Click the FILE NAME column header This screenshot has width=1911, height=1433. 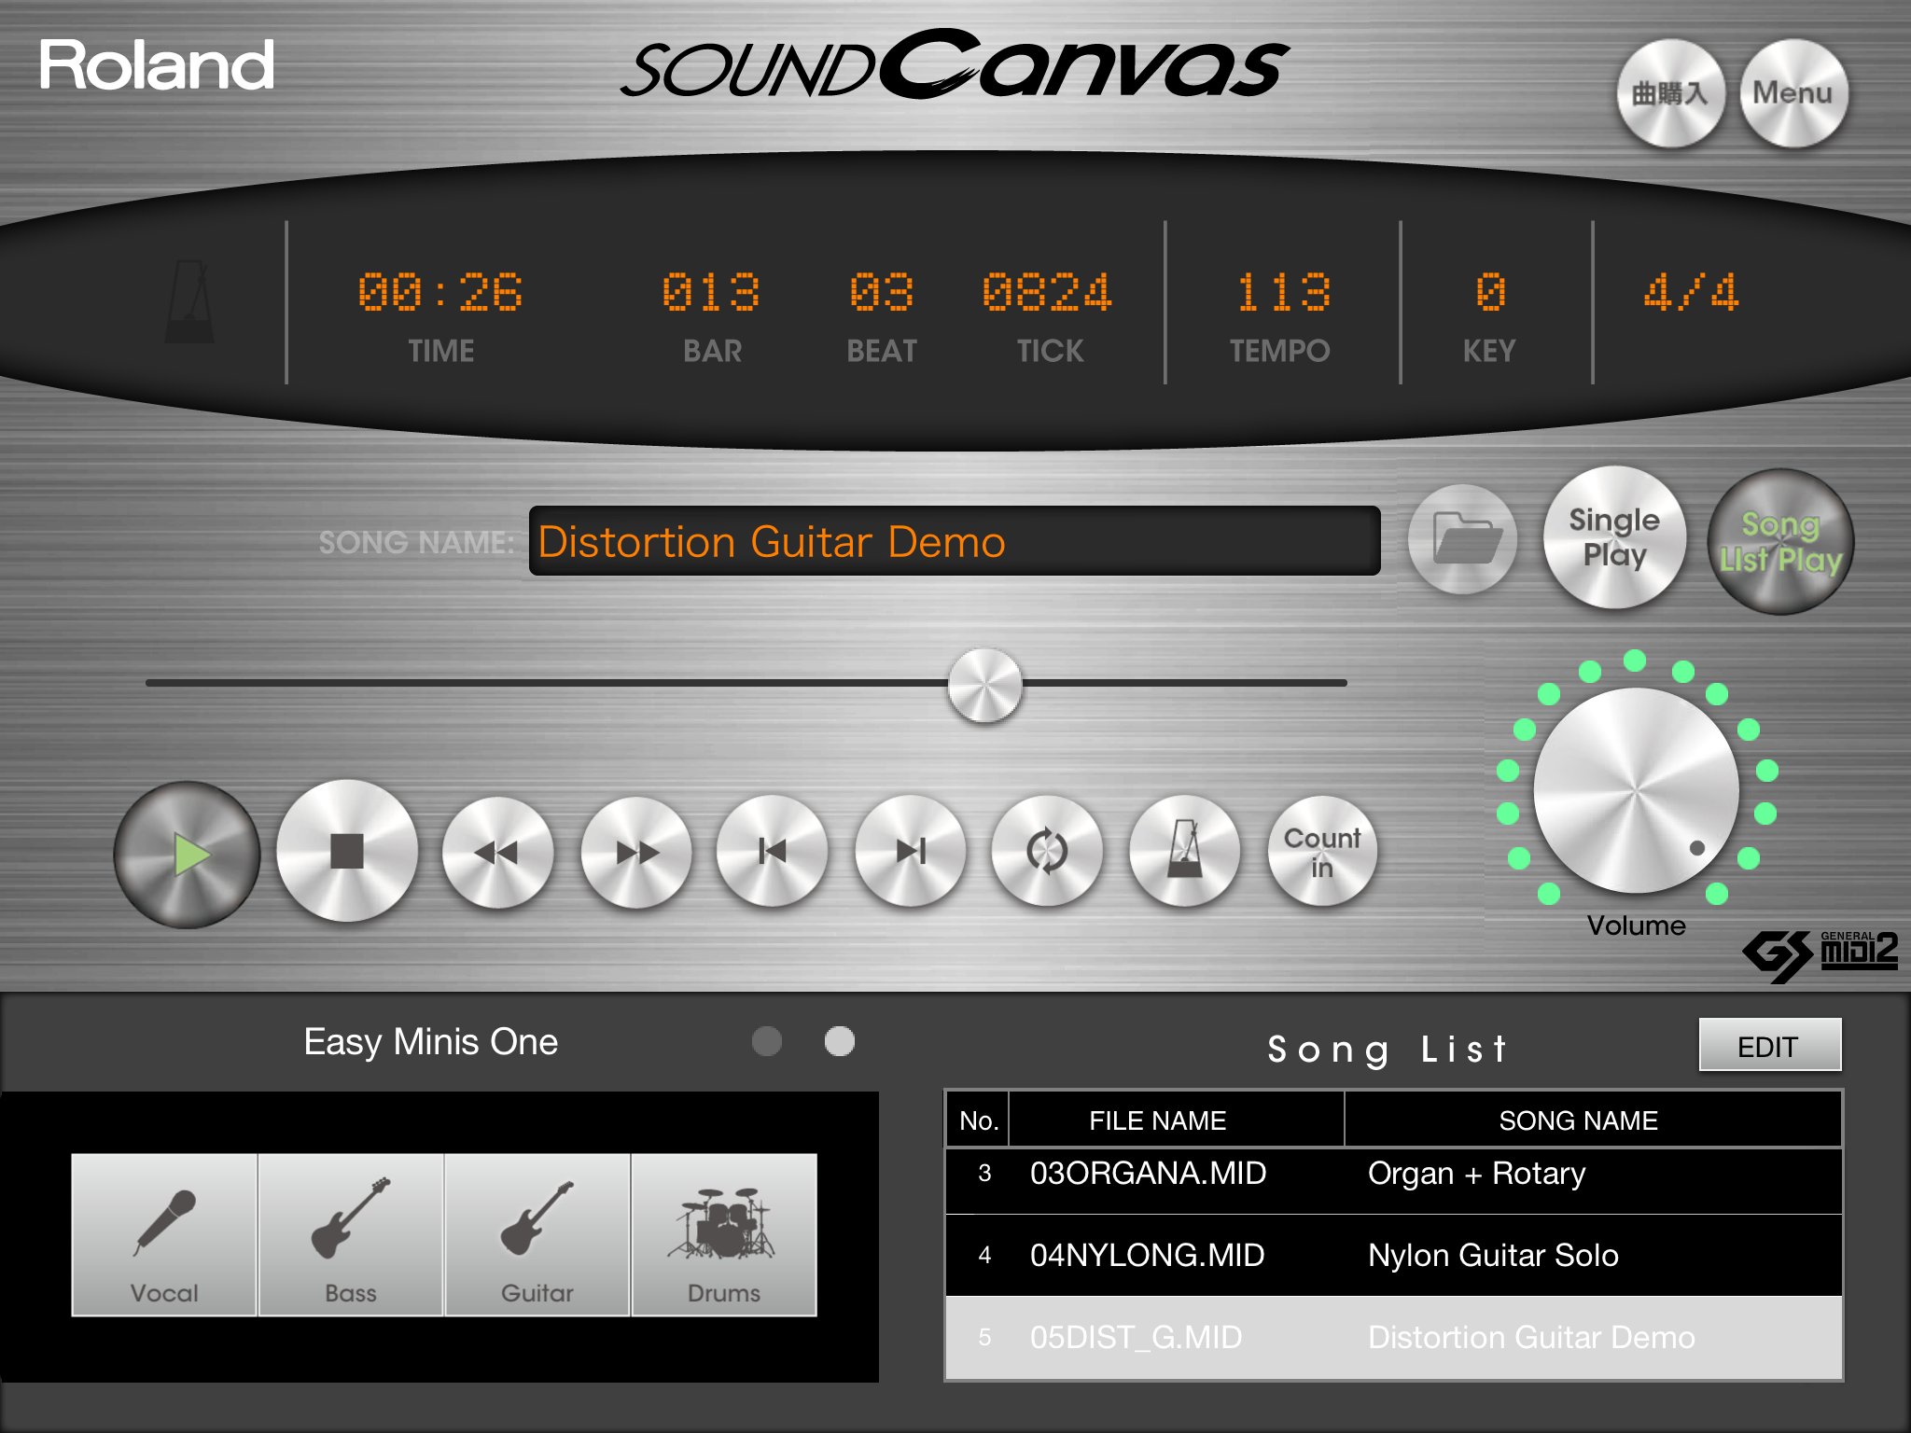tap(1177, 1120)
